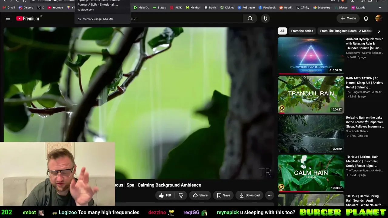
Task: Open the KickBot bookmark
Action: tap(193, 8)
